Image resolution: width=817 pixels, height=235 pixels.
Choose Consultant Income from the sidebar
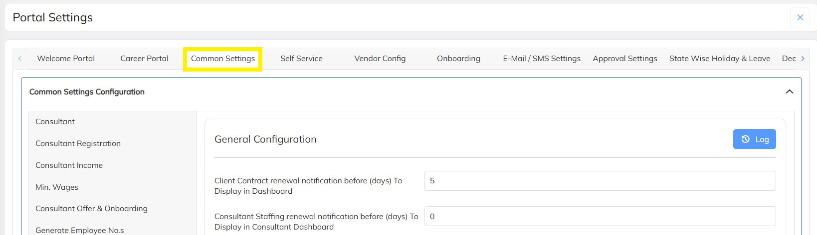(x=69, y=165)
